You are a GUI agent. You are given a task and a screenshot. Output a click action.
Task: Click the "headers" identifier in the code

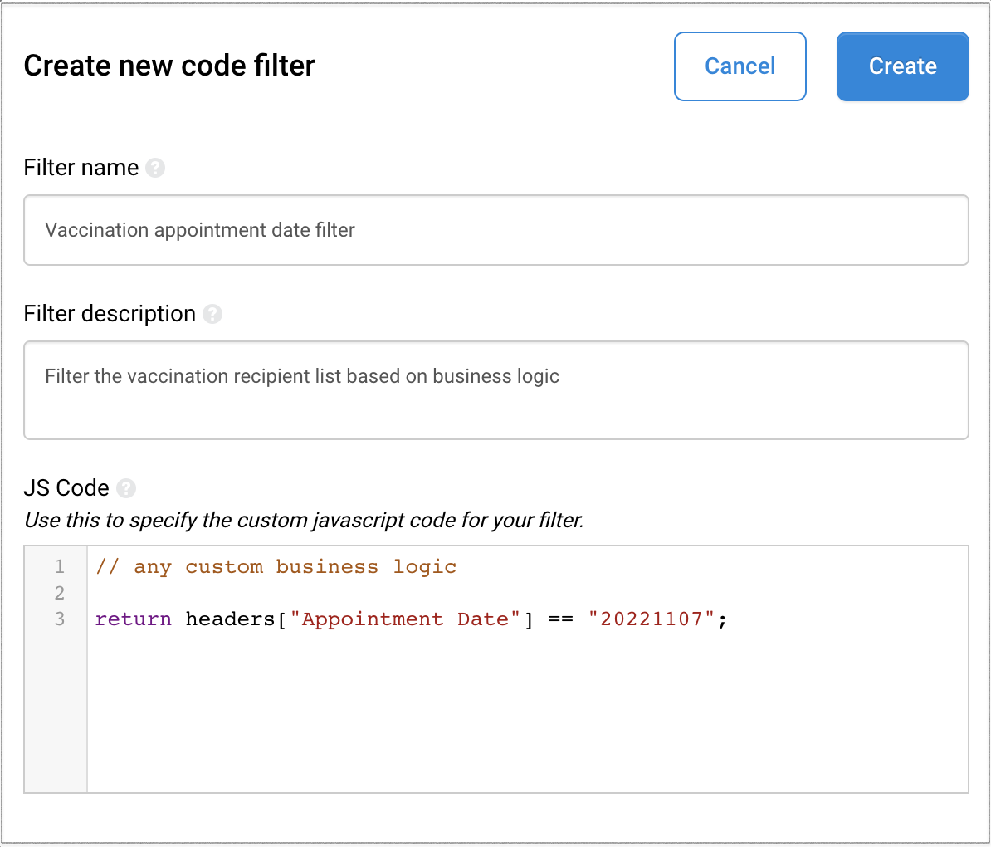point(231,619)
